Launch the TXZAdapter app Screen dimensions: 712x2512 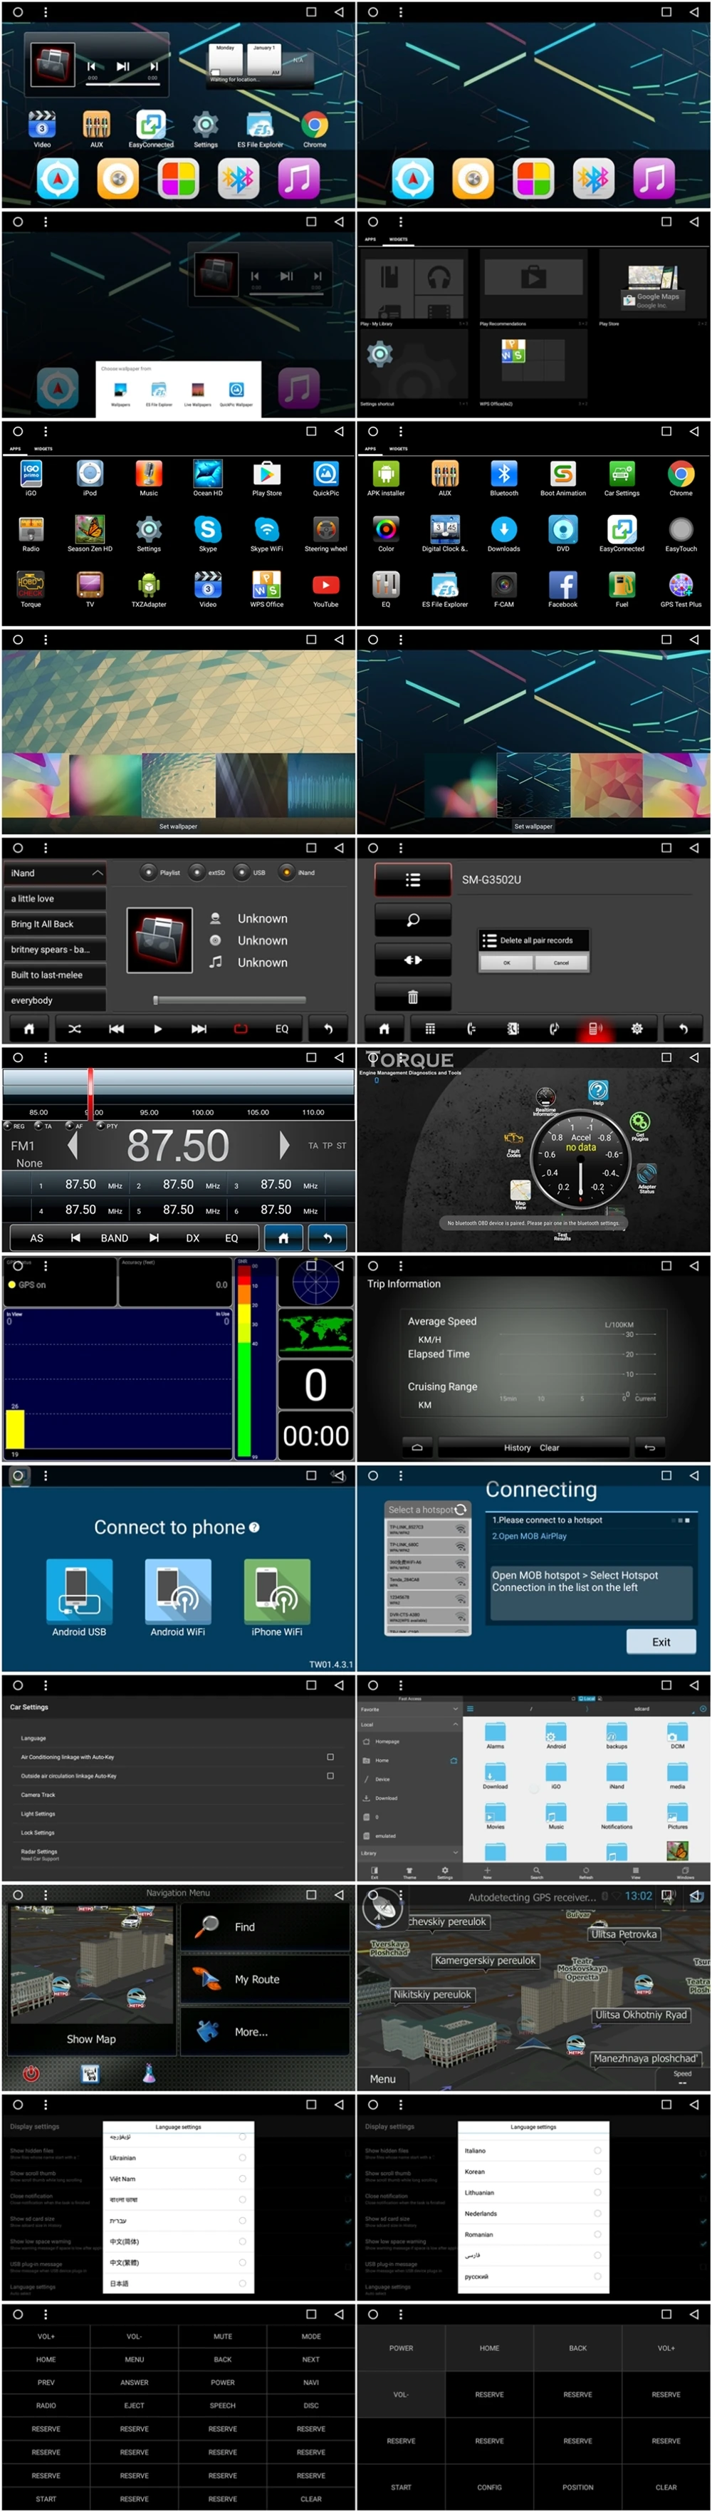(x=148, y=585)
